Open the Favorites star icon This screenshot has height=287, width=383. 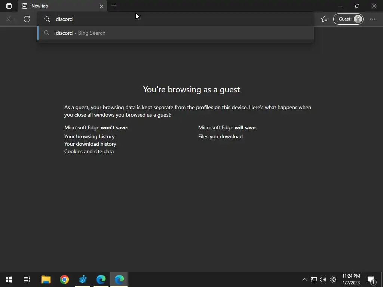coord(324,19)
